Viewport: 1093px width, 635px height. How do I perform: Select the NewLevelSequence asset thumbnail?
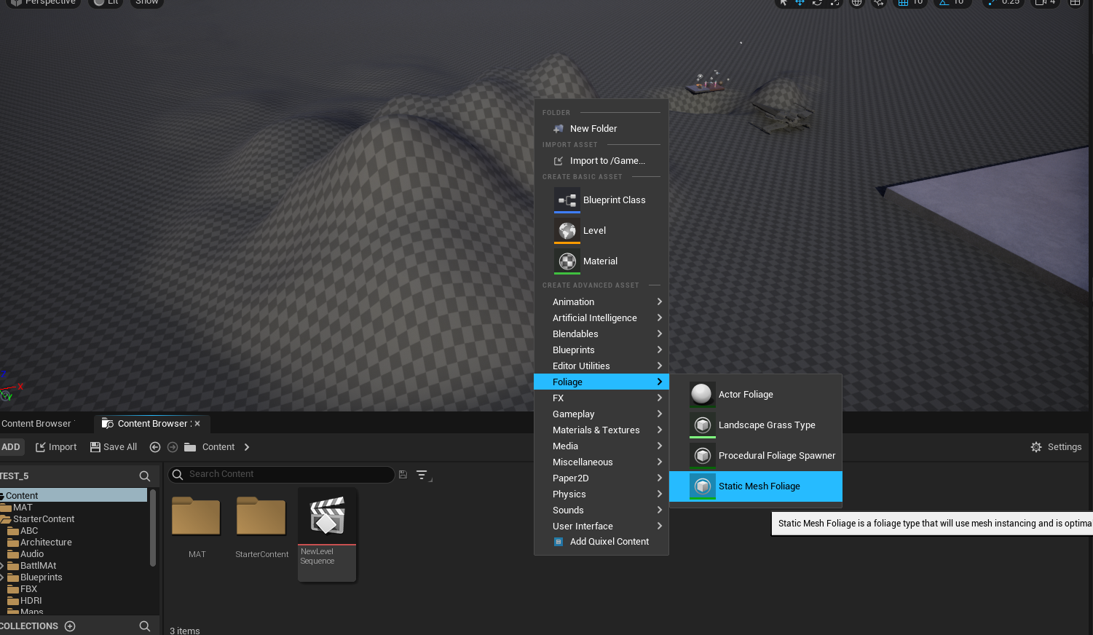click(327, 534)
